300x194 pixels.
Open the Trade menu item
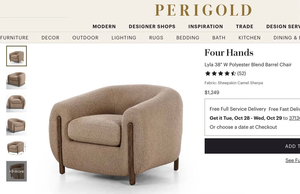[245, 27]
